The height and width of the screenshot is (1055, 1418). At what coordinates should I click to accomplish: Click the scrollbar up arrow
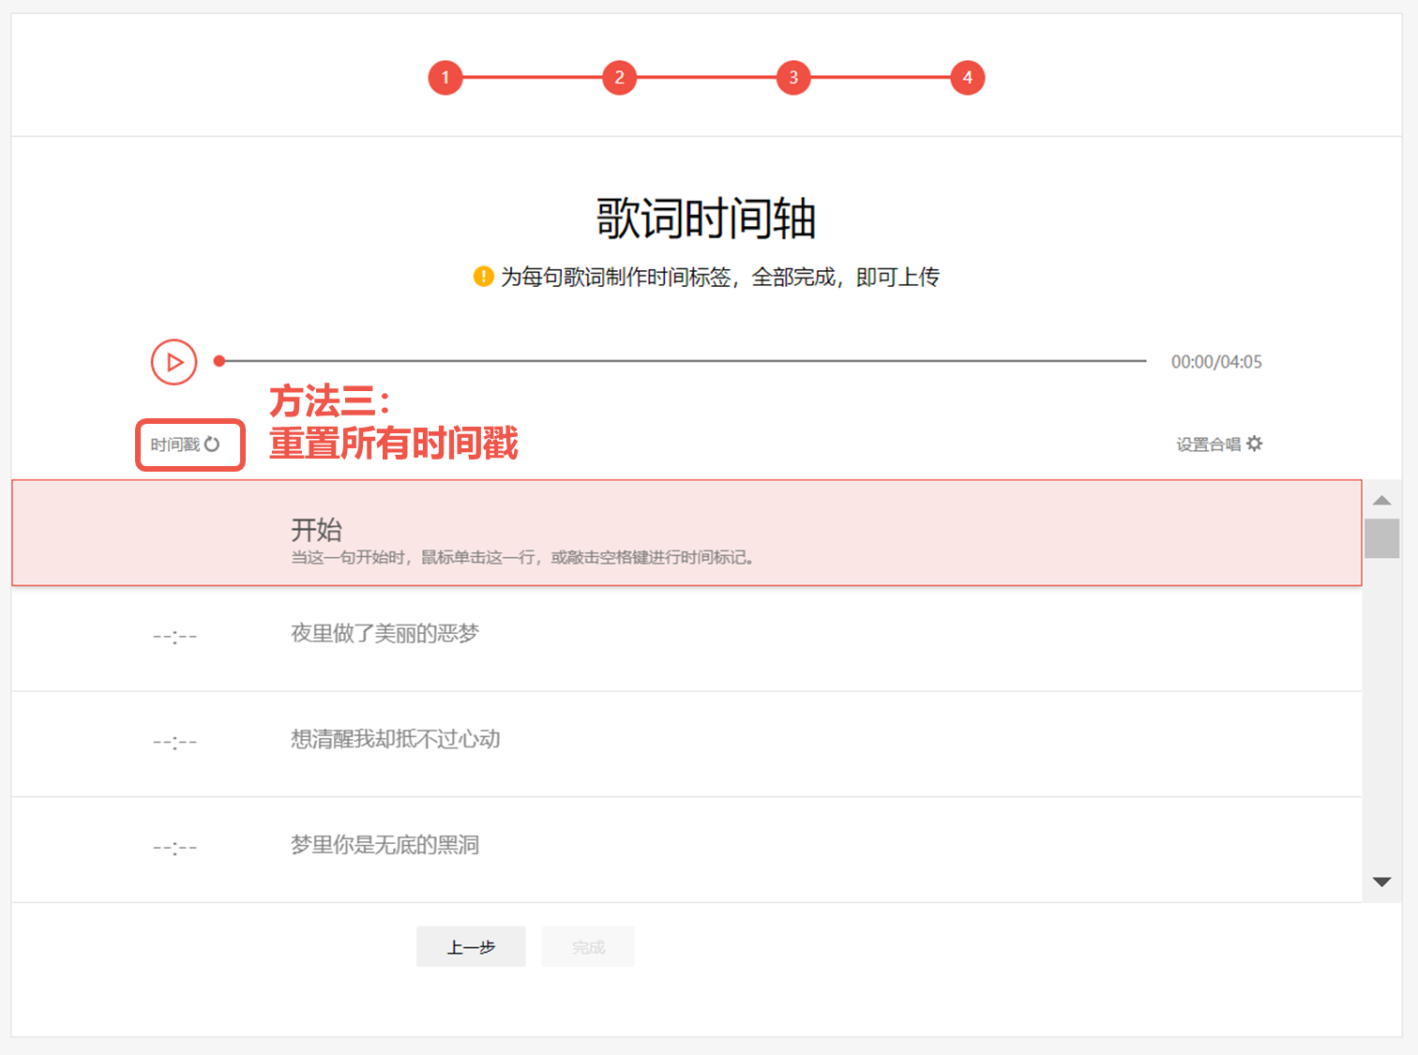pyautogui.click(x=1383, y=500)
